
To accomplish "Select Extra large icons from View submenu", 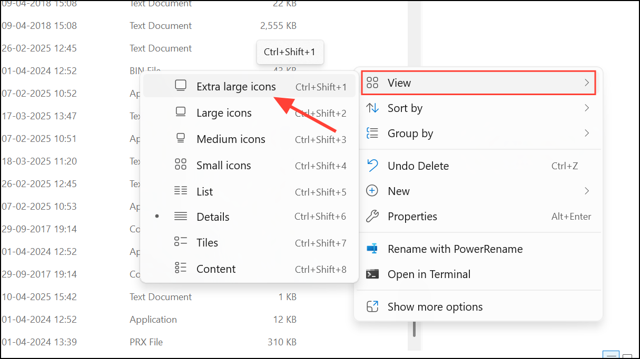I will [236, 86].
